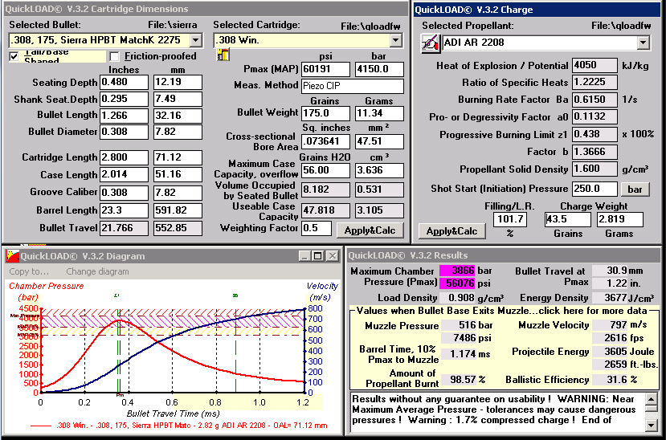
Task: Click the Heat of Explosion field
Action: (594, 65)
